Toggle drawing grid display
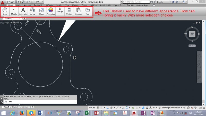This screenshot has width=206, height=116. [98, 107]
